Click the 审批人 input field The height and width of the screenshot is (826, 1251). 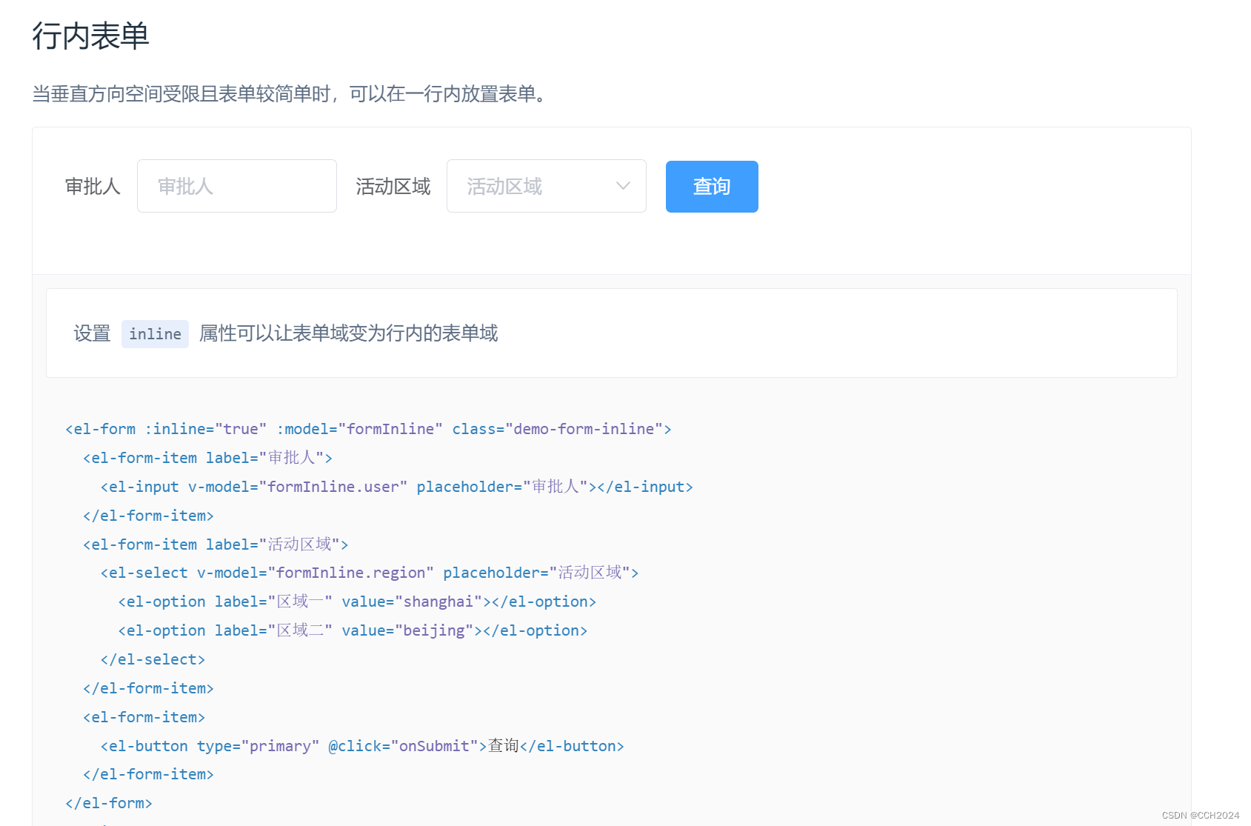[x=237, y=186]
